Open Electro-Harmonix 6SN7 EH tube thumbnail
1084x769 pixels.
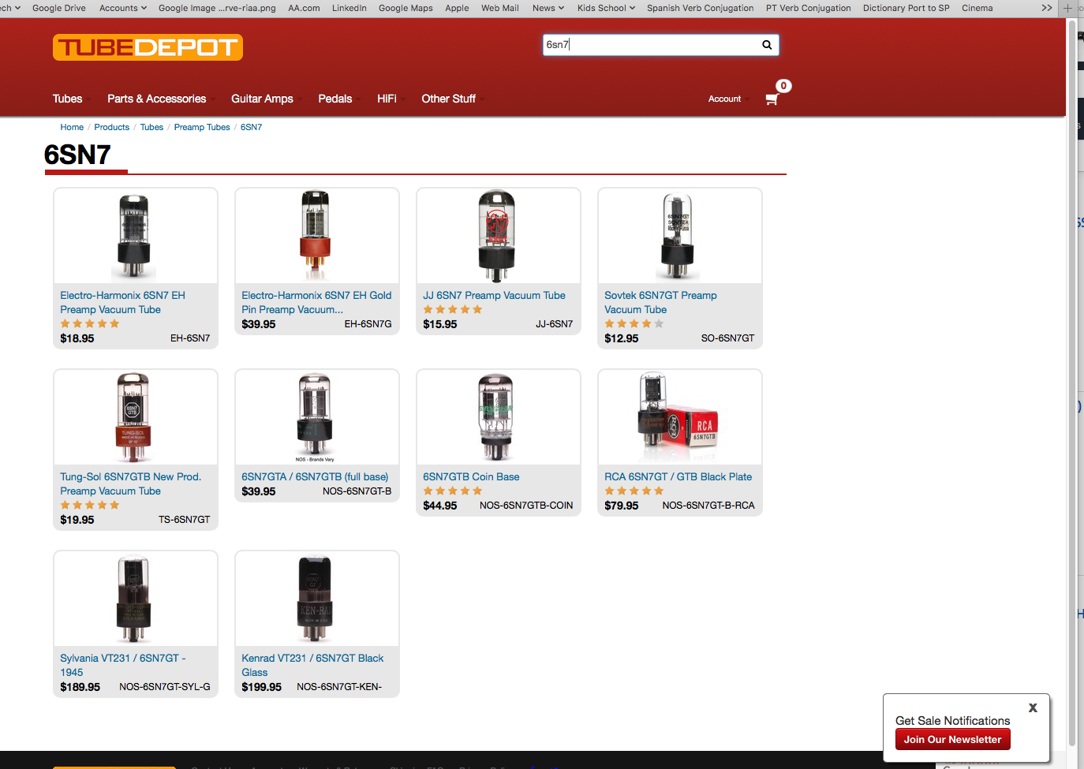[136, 236]
